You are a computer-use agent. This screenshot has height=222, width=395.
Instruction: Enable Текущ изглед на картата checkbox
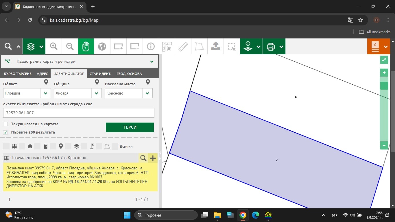coord(5,124)
